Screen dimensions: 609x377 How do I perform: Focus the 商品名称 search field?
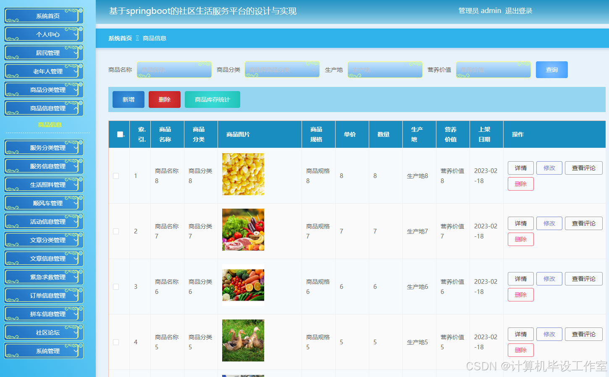(x=174, y=70)
